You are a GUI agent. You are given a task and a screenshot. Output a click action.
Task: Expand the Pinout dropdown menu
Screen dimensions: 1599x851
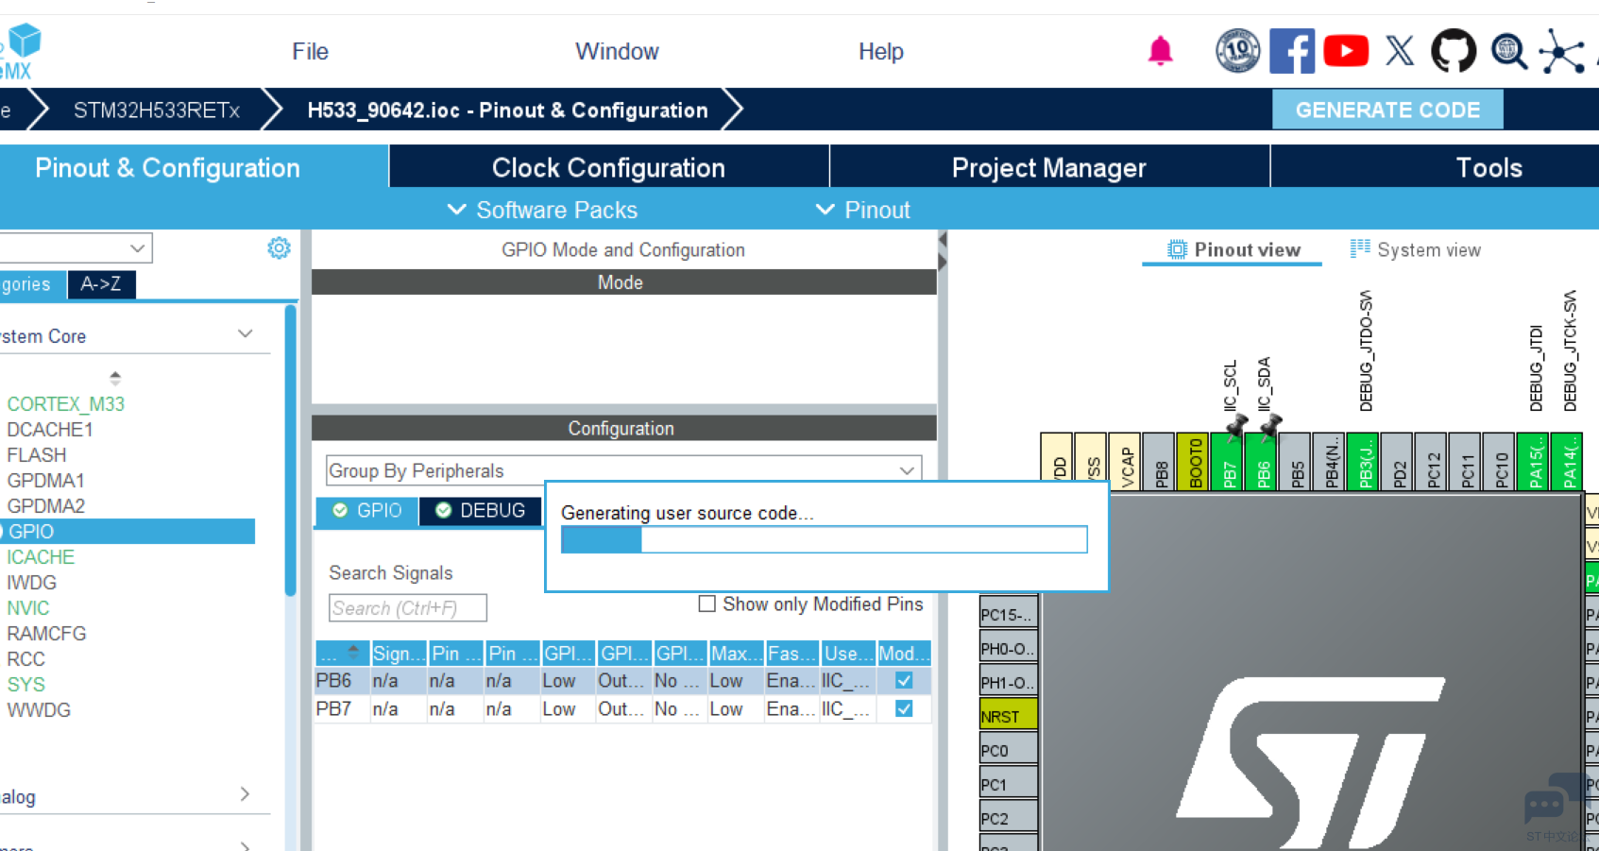(x=863, y=210)
